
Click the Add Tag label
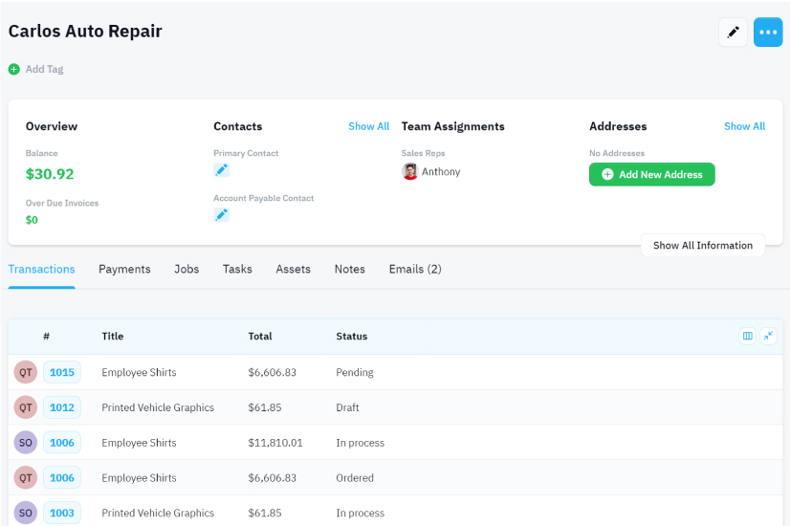click(44, 69)
